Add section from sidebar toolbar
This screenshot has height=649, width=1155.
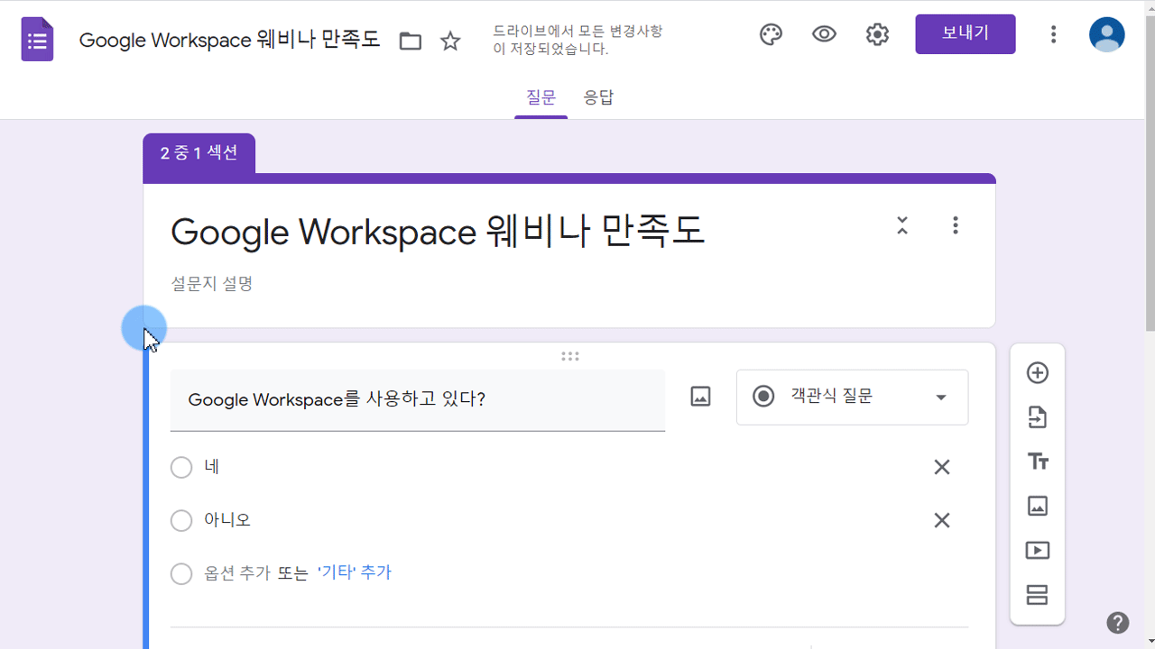click(x=1038, y=595)
